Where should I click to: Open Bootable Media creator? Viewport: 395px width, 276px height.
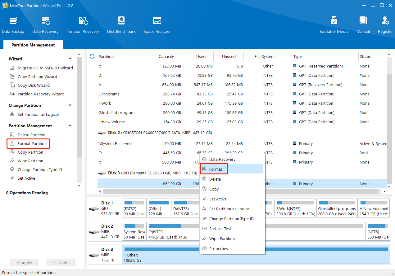(334, 24)
